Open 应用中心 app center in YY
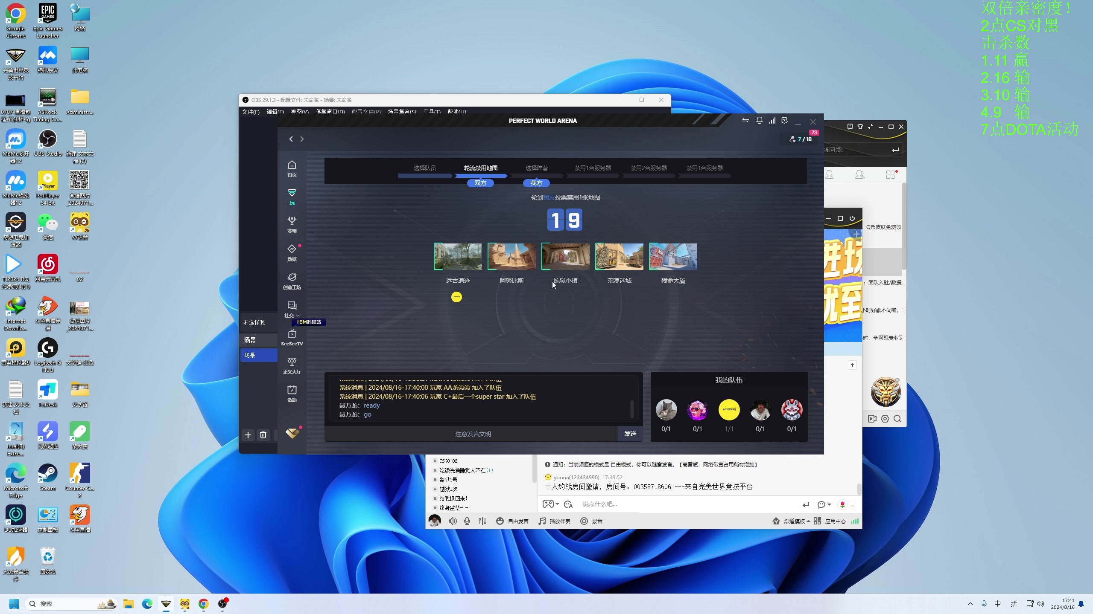Screen dimensions: 1093x614 coord(830,521)
